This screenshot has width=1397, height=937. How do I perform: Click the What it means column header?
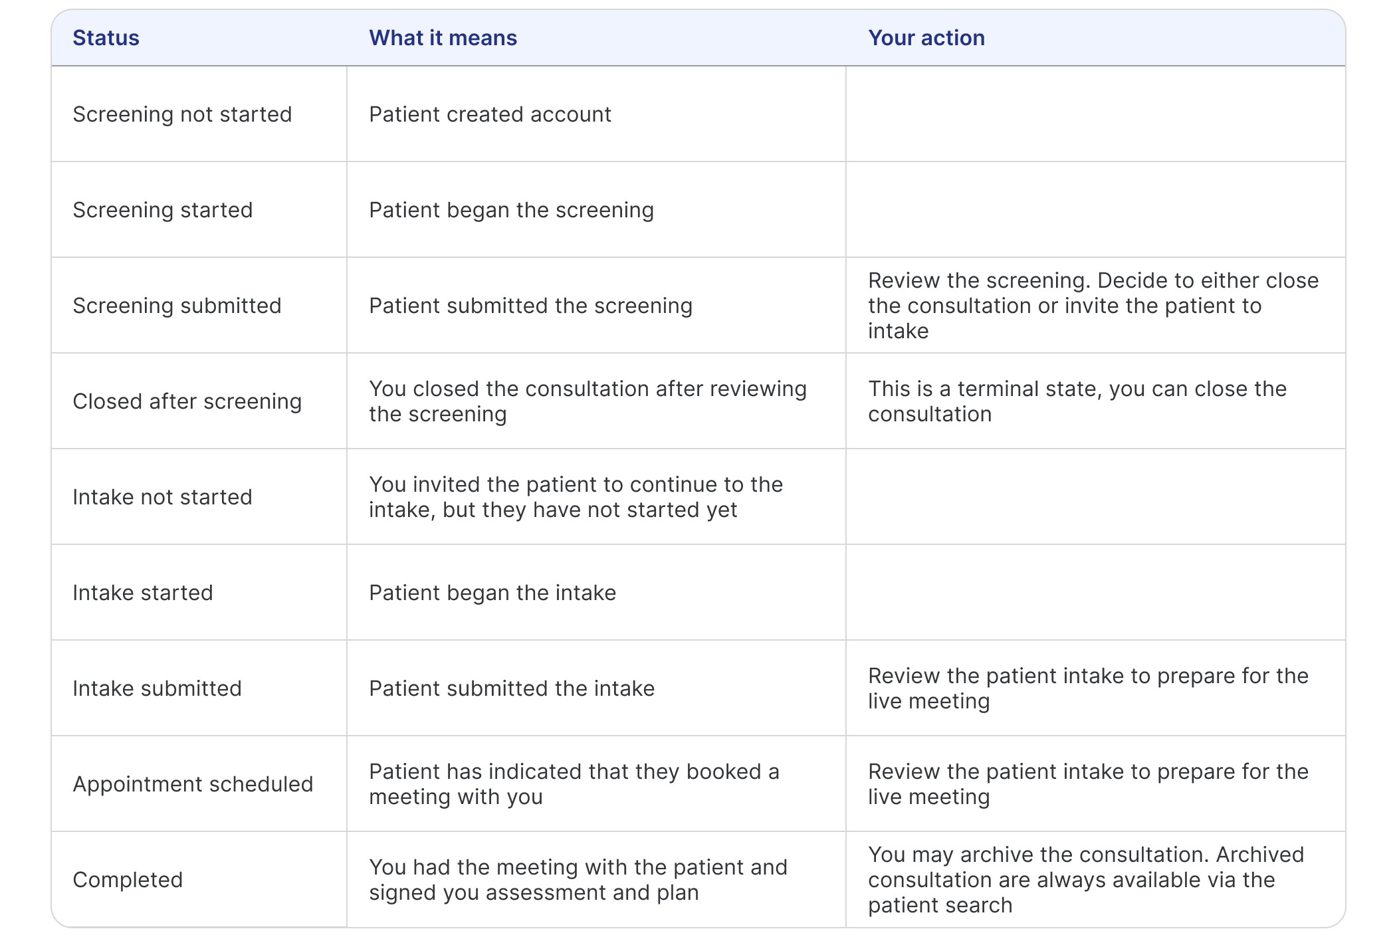(443, 38)
